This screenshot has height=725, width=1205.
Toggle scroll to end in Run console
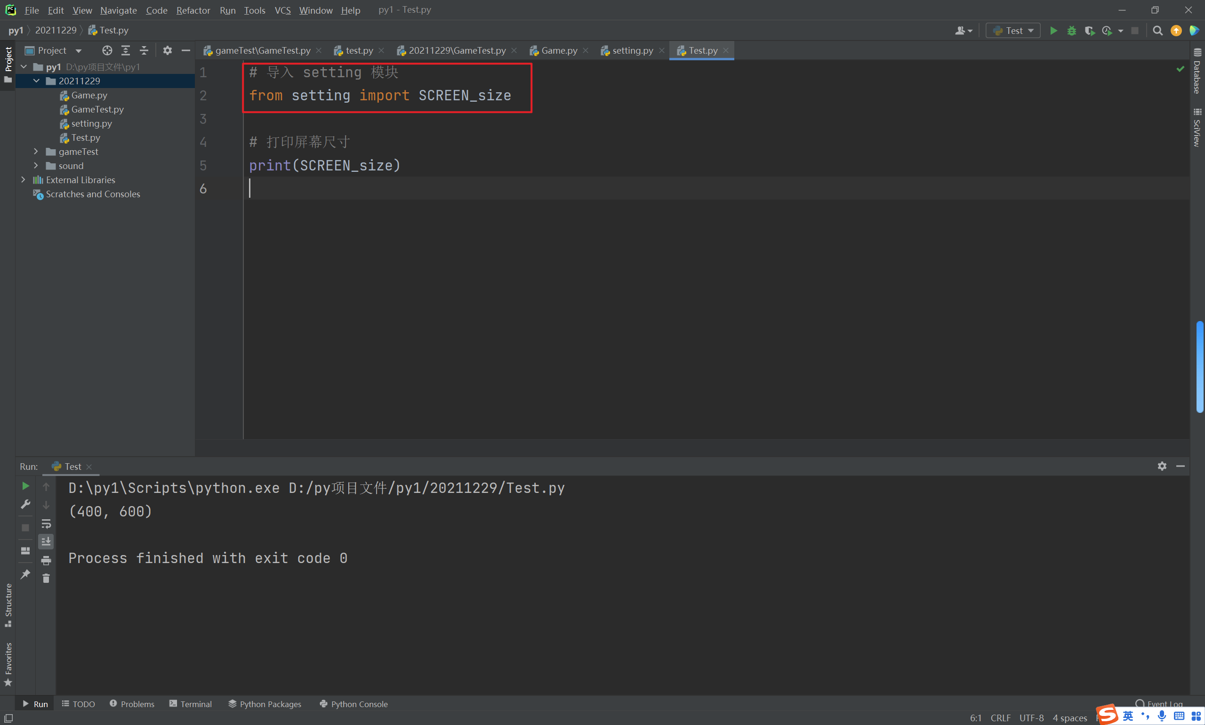tap(46, 541)
